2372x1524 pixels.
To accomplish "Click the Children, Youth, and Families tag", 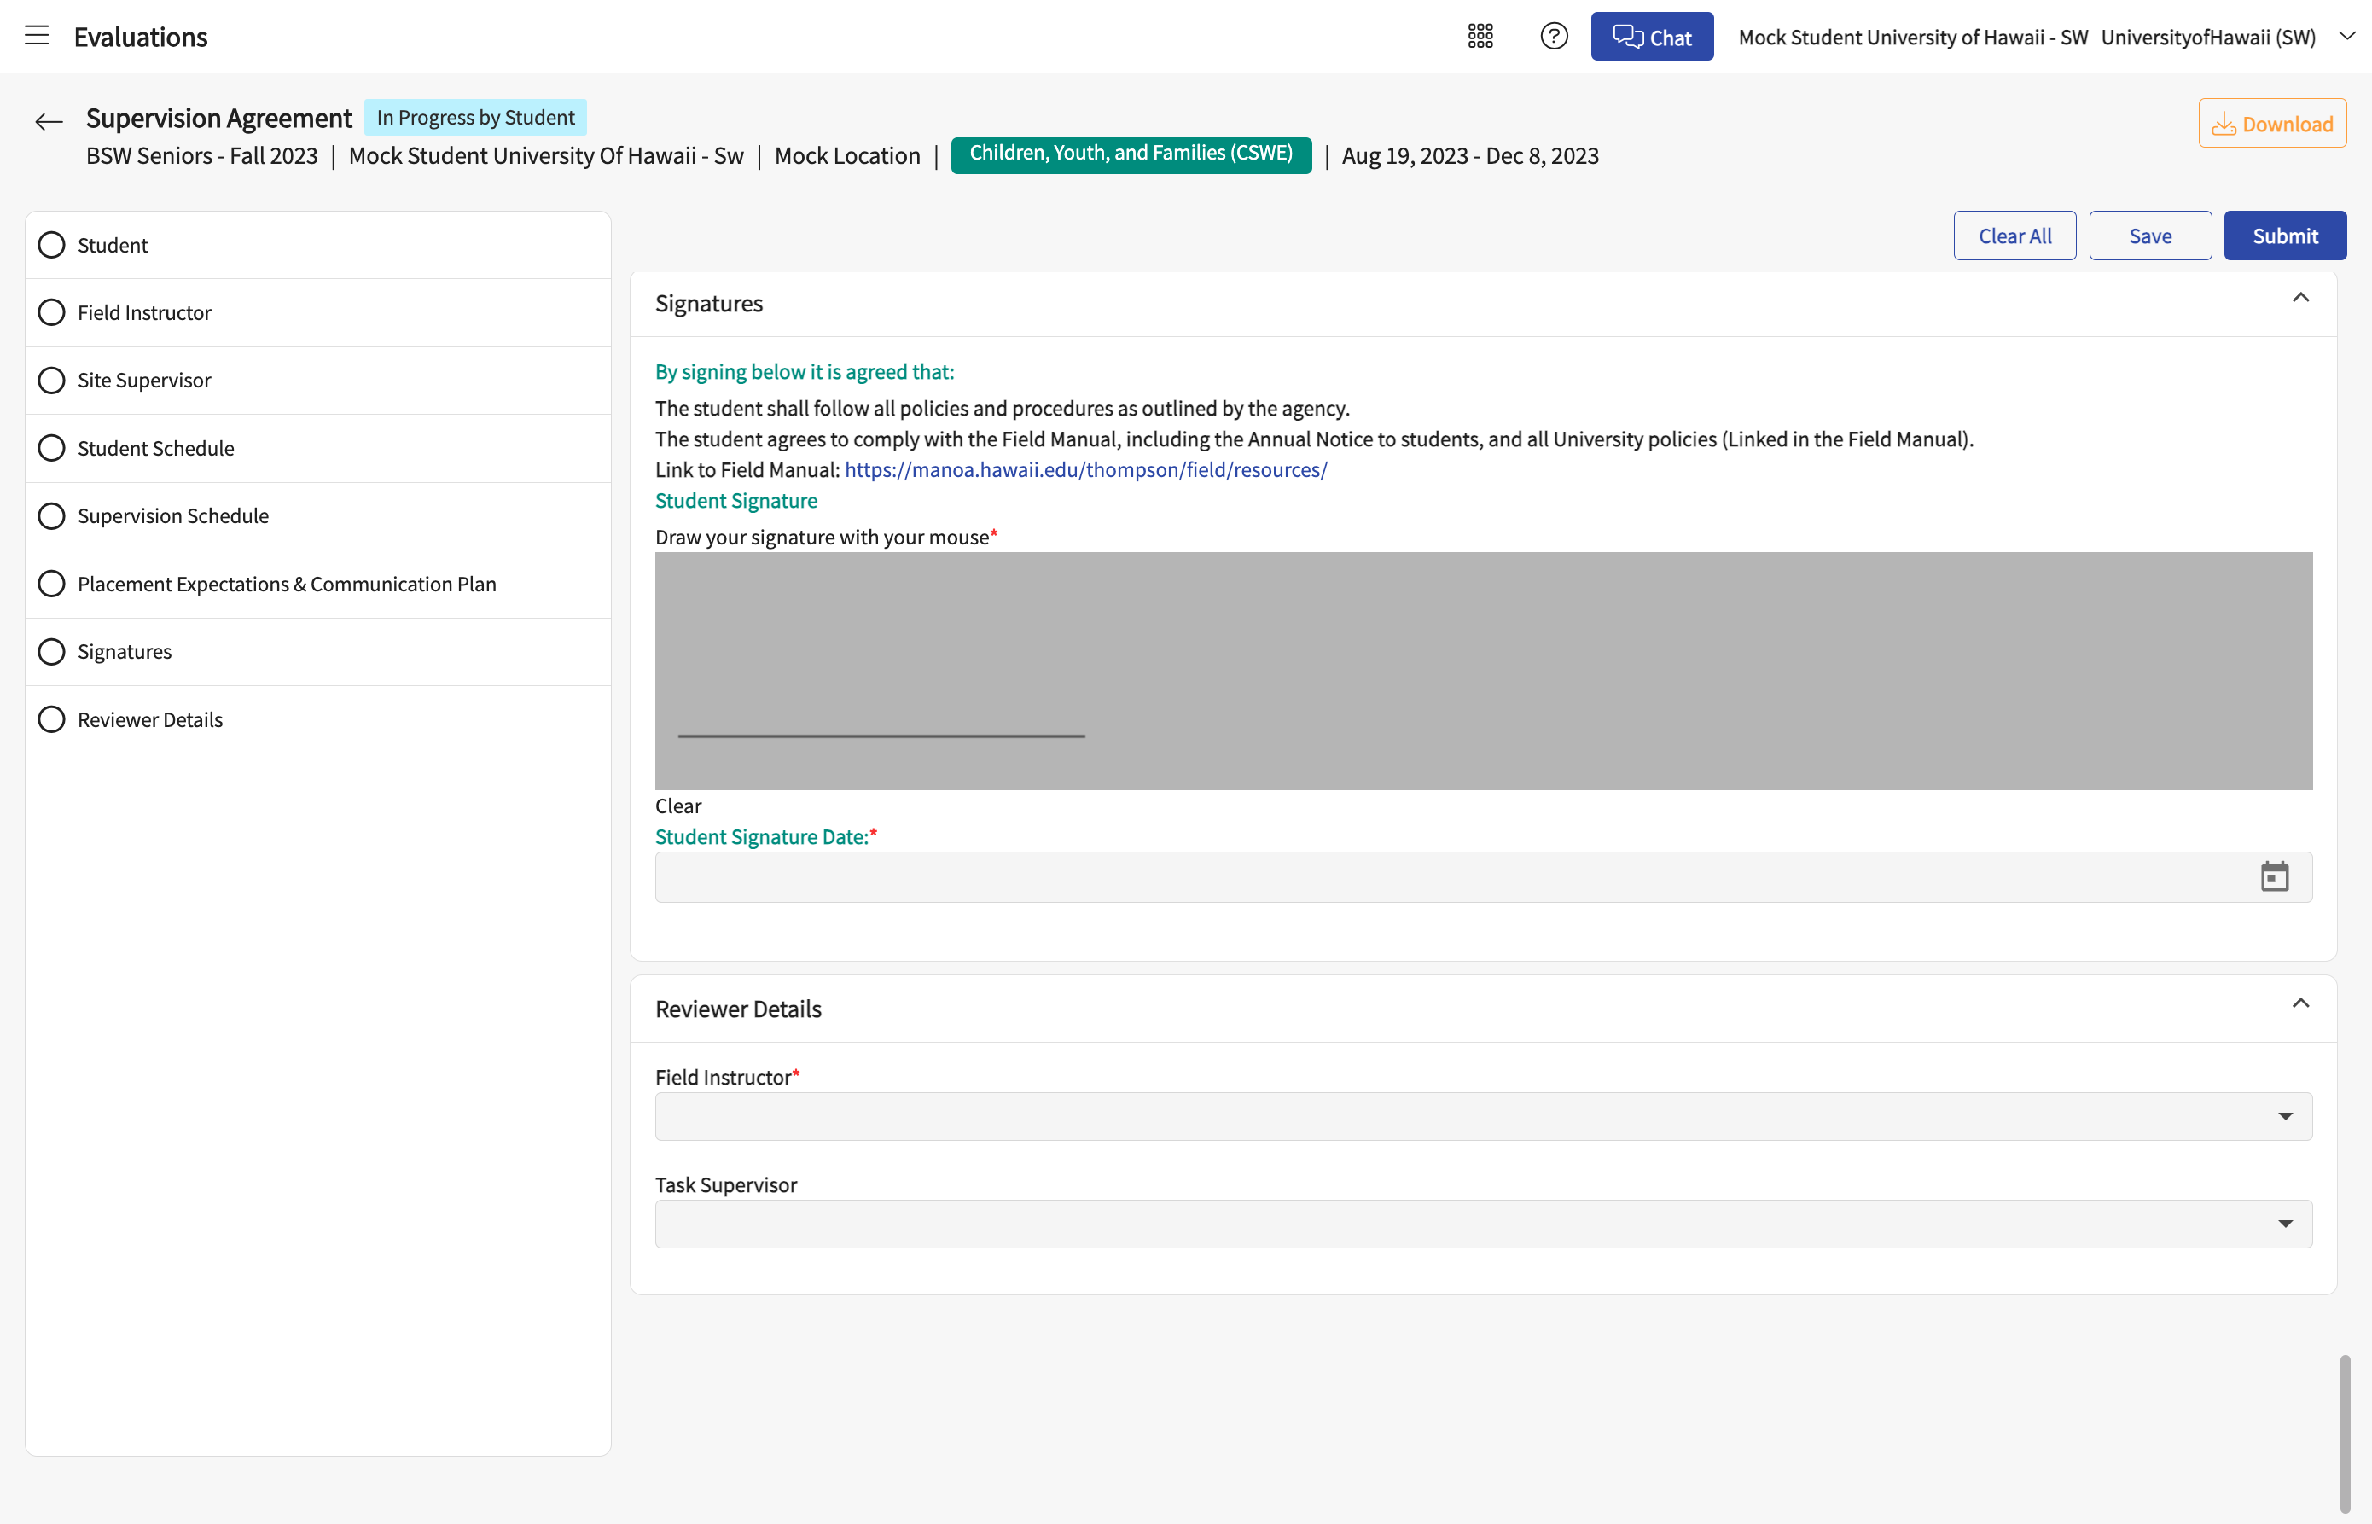I will [x=1131, y=154].
